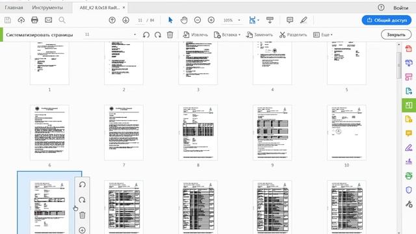Click the Разделить split button
416x234 pixels.
[x=293, y=34]
